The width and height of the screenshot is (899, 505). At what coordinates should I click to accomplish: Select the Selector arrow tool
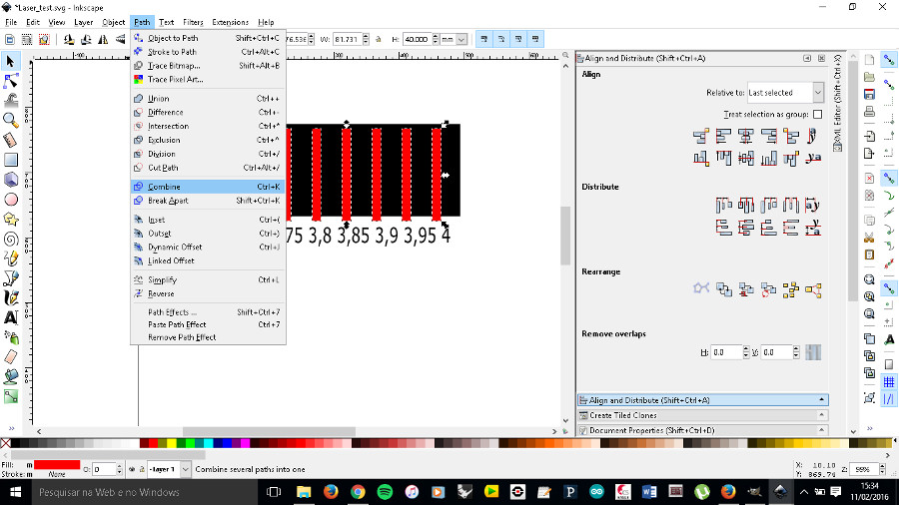pyautogui.click(x=11, y=61)
